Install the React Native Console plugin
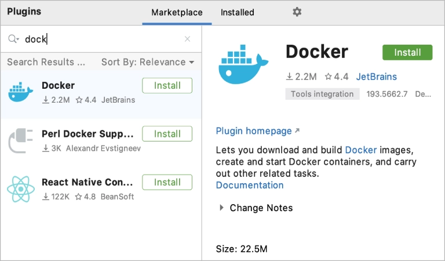Viewport: 445px width, 261px height. [x=167, y=182]
